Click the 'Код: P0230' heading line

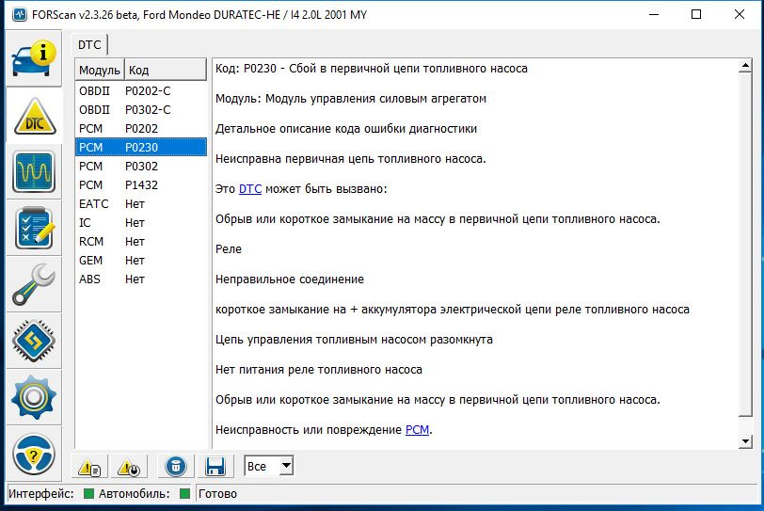[372, 69]
